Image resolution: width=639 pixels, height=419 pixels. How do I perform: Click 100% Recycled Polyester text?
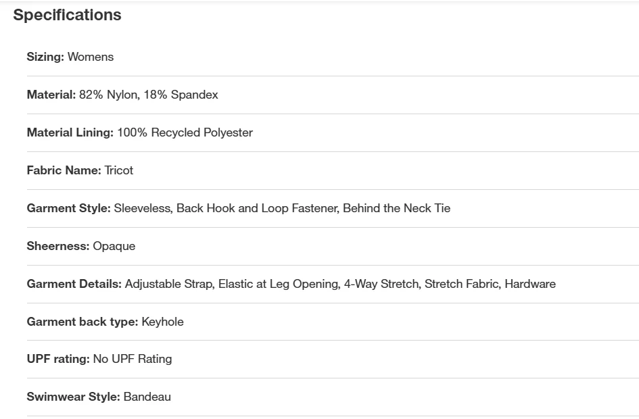point(185,132)
